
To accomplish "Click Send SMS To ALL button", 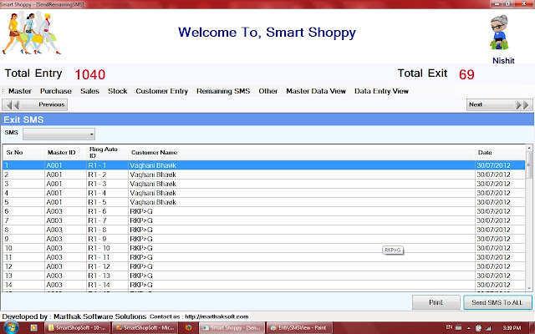I will tap(497, 302).
